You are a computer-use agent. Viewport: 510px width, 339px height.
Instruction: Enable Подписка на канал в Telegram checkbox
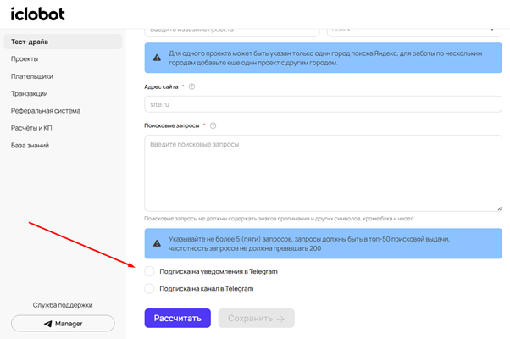[150, 288]
